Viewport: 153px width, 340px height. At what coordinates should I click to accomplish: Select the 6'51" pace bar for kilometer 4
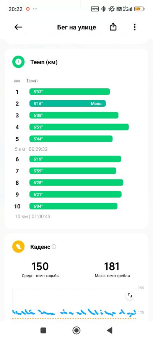[79, 127]
